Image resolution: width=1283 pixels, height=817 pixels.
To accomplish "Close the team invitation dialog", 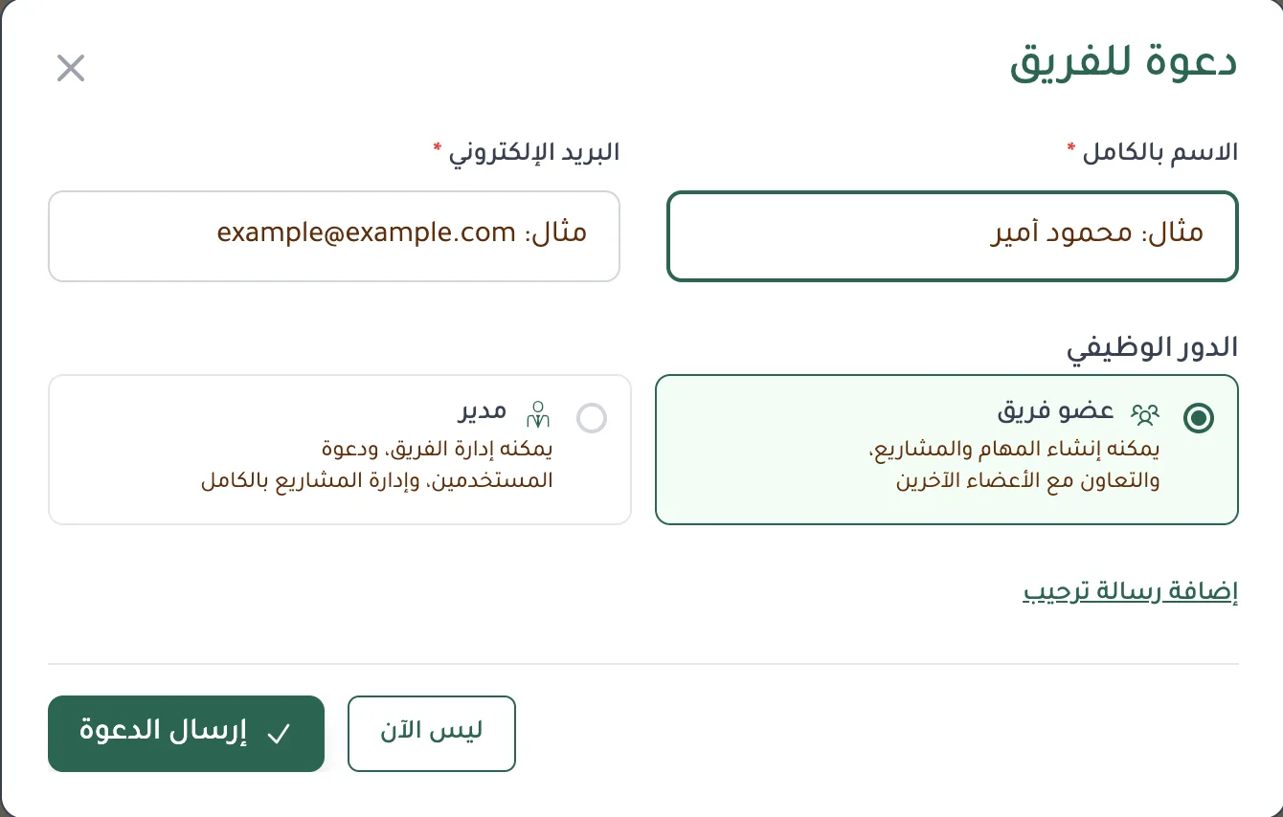I will pos(71,68).
